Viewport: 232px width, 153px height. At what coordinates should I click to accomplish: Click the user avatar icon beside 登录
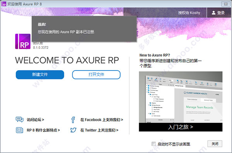(x=213, y=13)
